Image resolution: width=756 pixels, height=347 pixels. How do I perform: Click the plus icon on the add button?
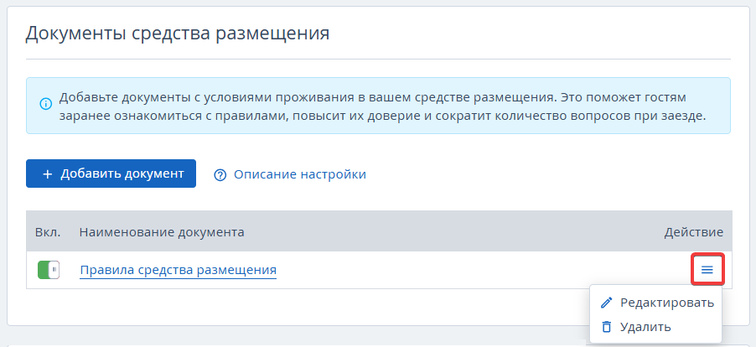(x=48, y=173)
